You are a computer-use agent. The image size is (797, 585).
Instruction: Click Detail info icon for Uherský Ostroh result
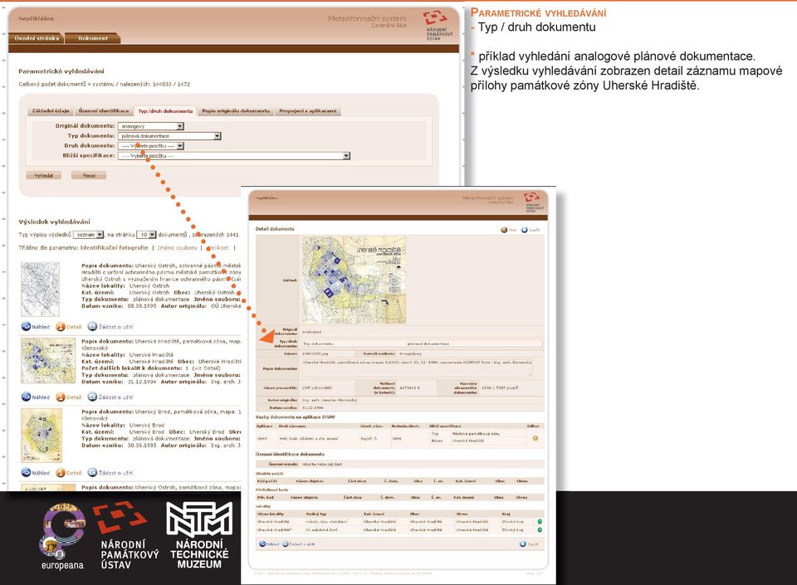point(61,327)
